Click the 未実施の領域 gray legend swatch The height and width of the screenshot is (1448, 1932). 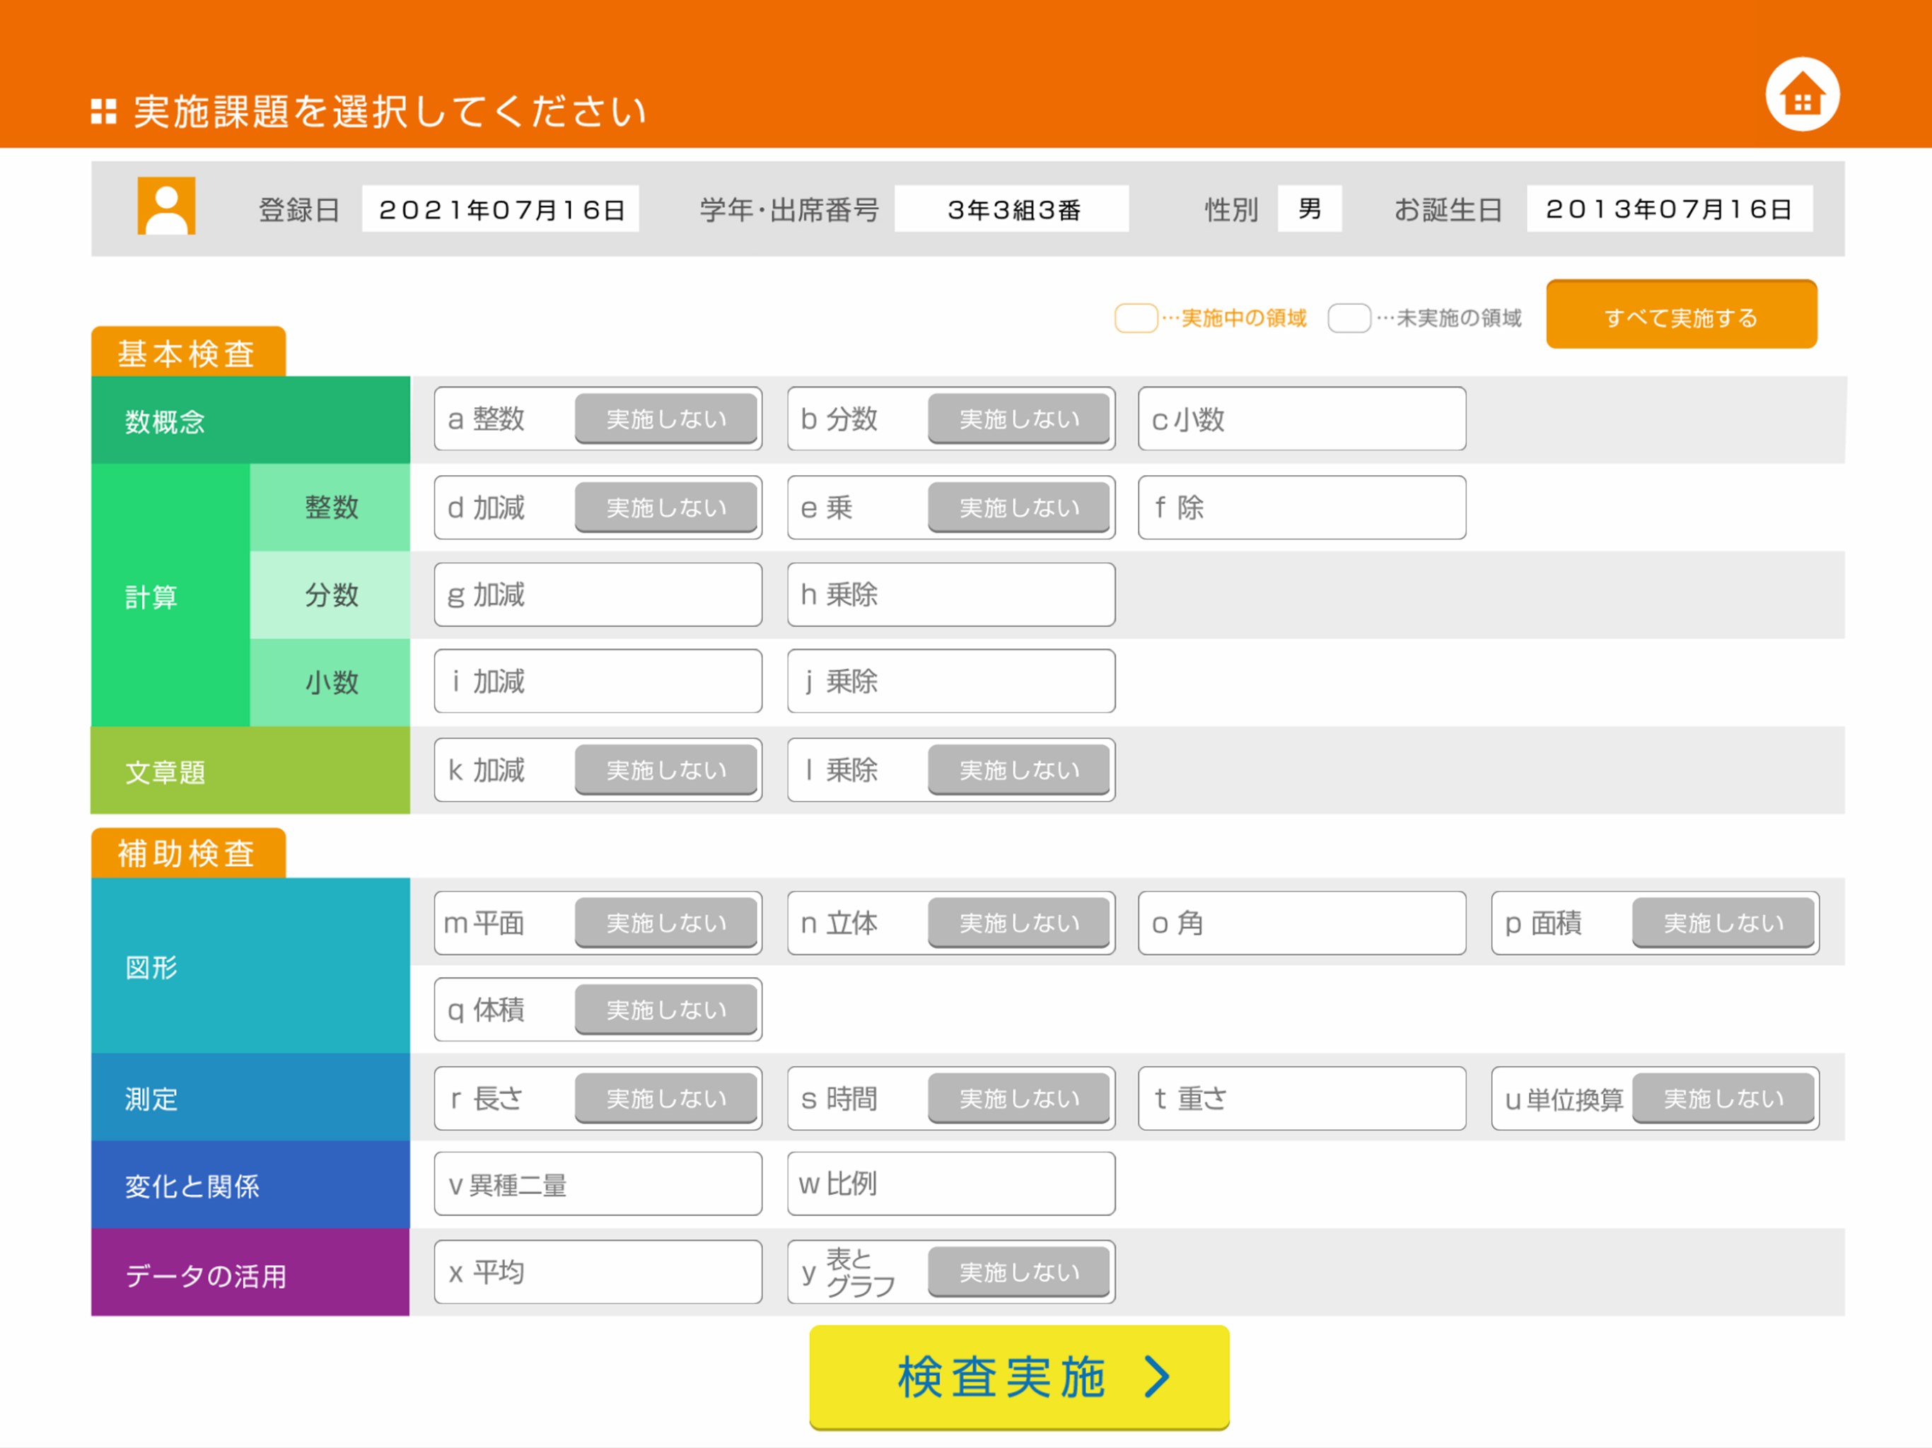point(1349,318)
